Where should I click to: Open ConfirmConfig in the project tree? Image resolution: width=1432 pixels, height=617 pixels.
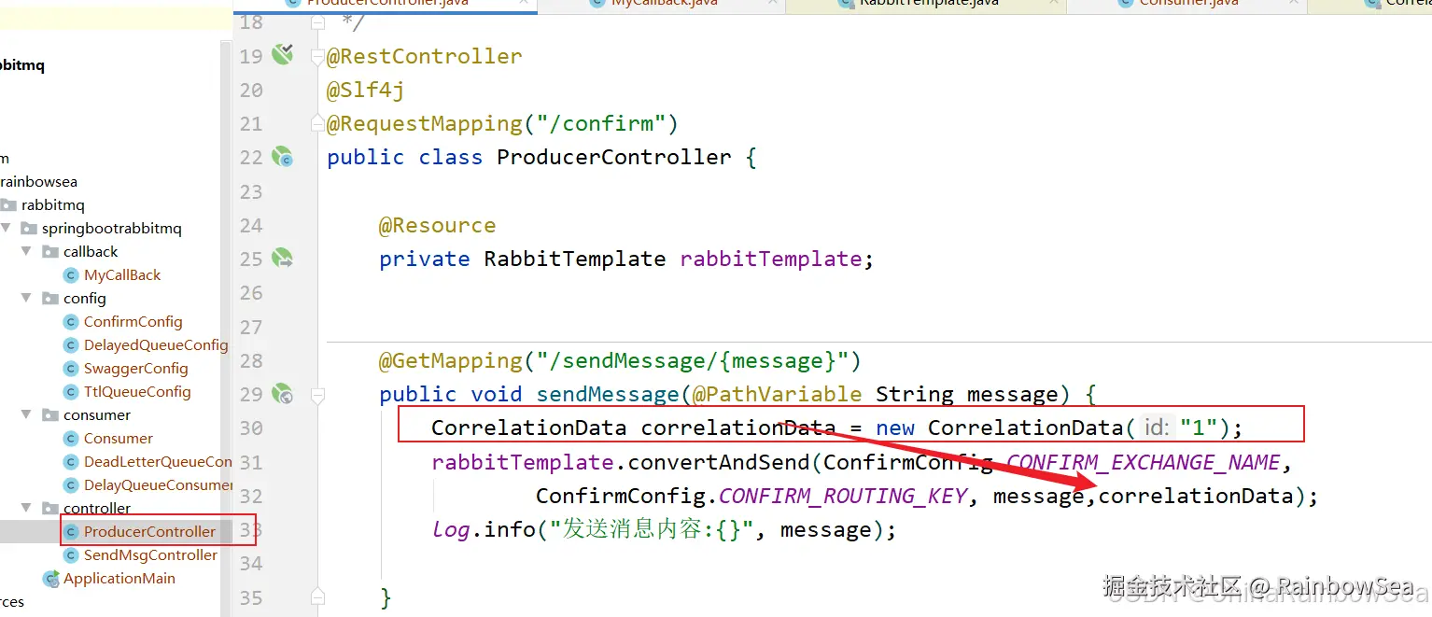coord(133,322)
